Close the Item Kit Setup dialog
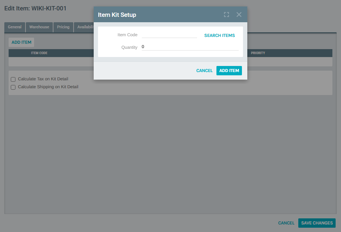Image resolution: width=341 pixels, height=232 pixels. (x=239, y=14)
